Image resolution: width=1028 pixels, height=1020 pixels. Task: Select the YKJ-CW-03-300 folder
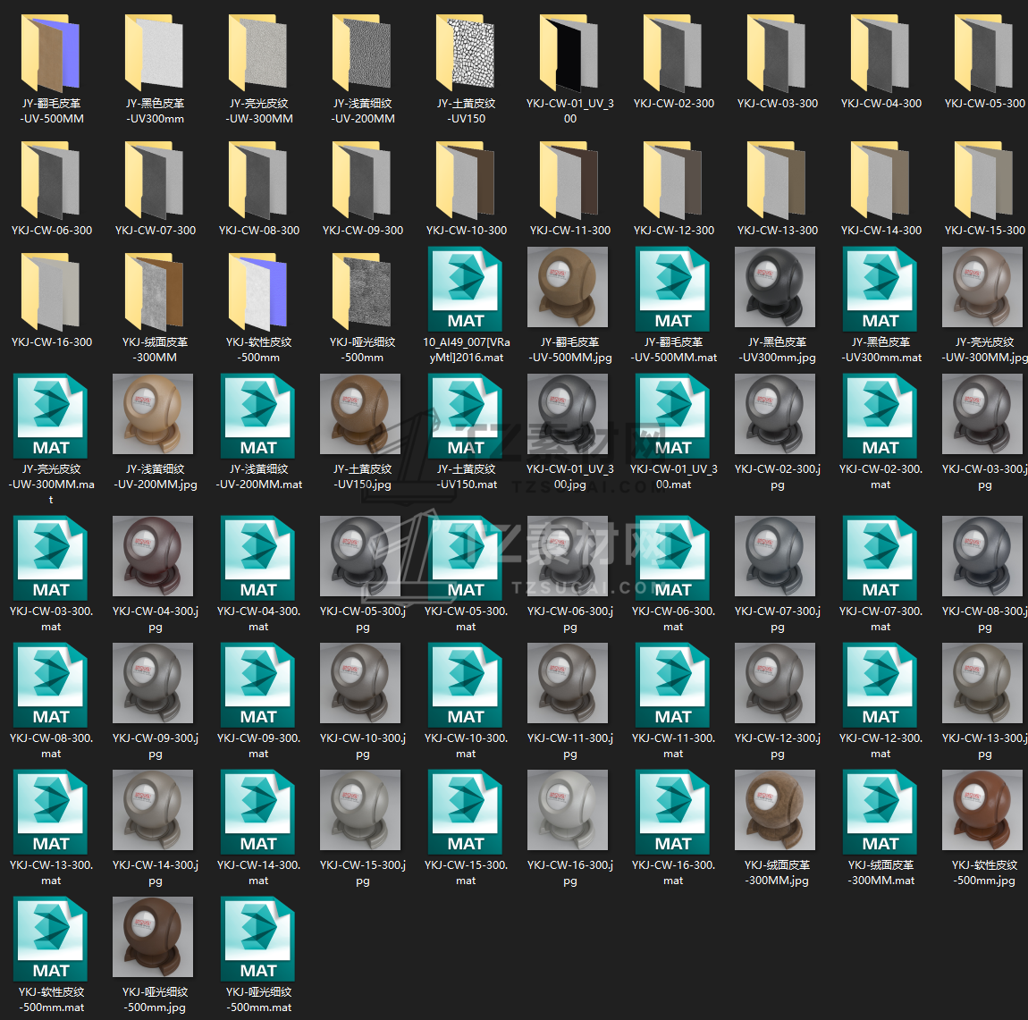coord(776,54)
